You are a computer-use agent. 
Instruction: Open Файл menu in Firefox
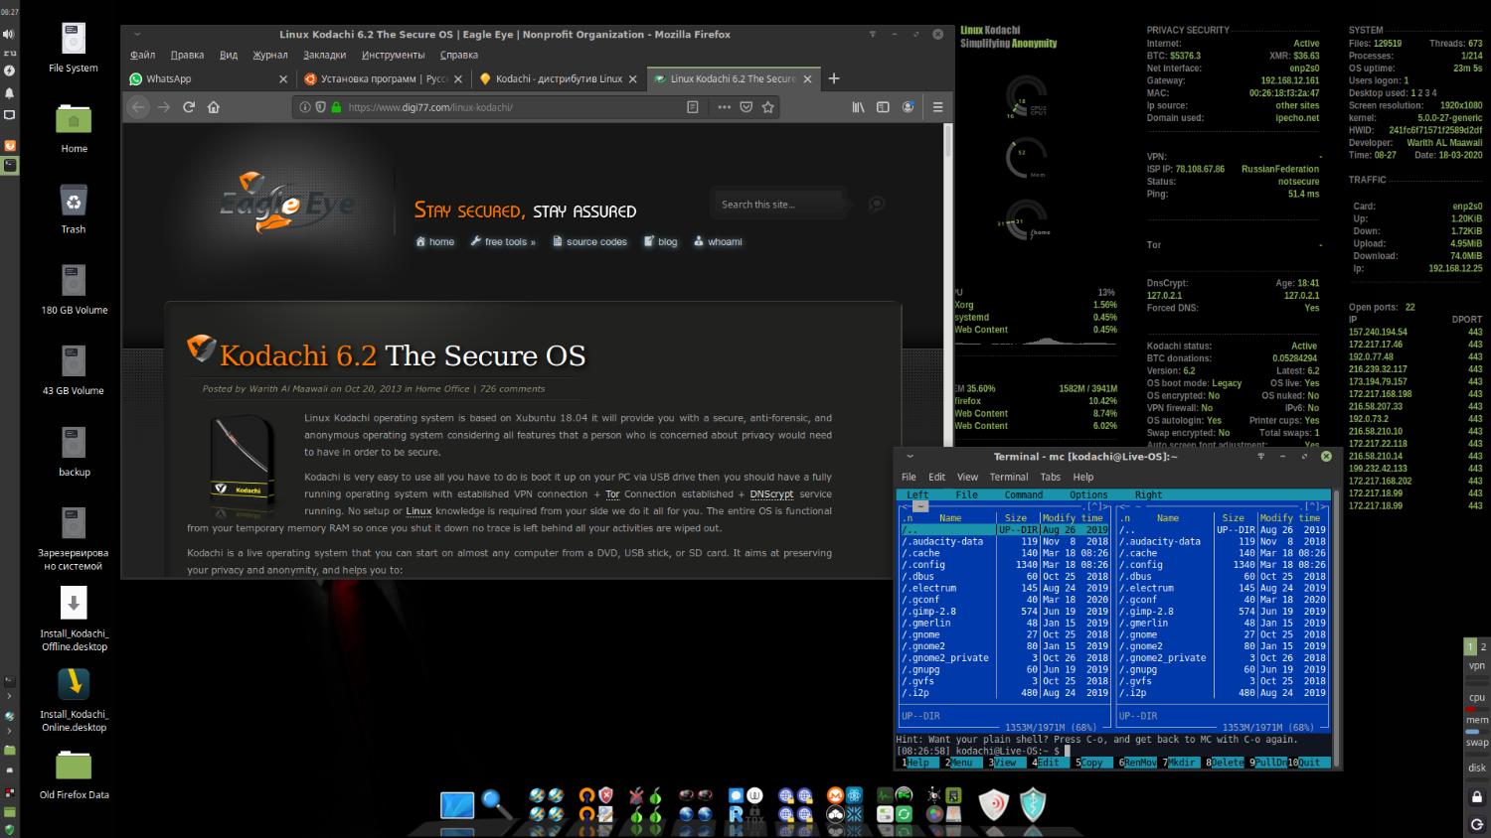tap(142, 56)
